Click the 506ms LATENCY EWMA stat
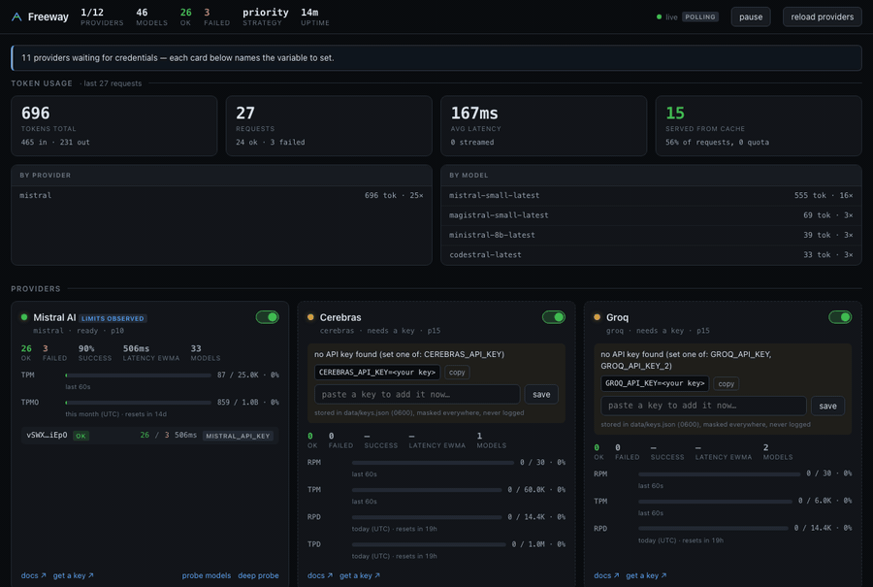The width and height of the screenshot is (873, 587). (151, 353)
